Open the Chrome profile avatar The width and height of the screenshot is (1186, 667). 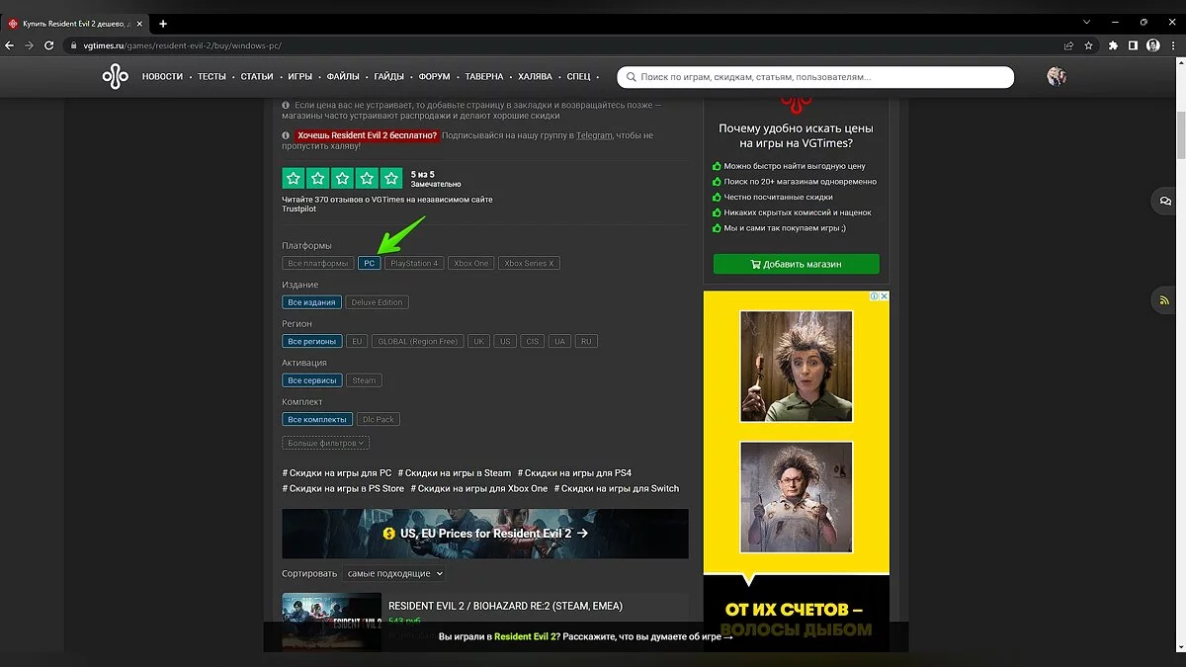(x=1153, y=45)
